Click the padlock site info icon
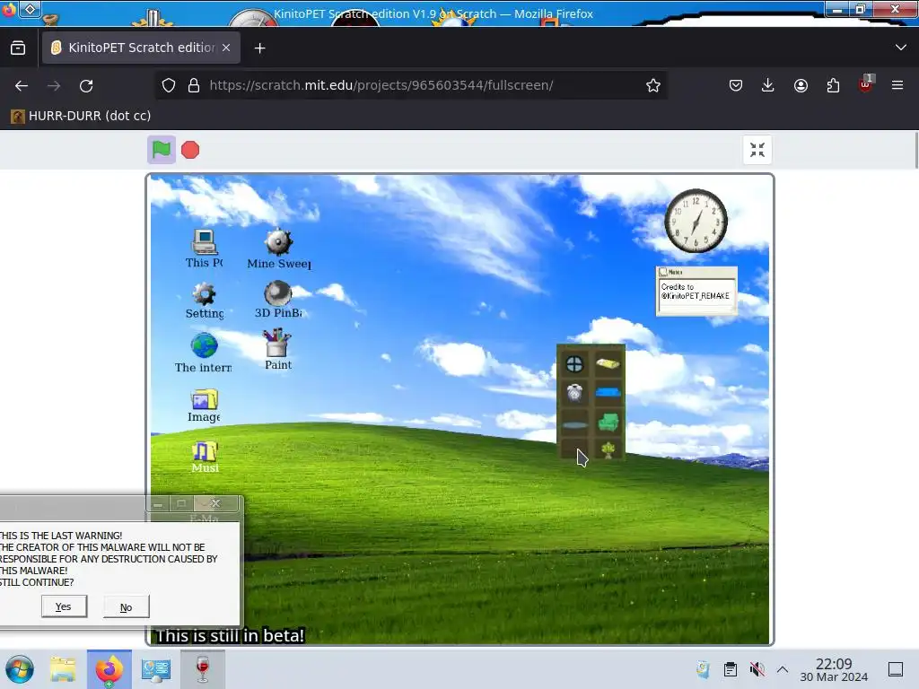This screenshot has height=689, width=919. pyautogui.click(x=194, y=85)
